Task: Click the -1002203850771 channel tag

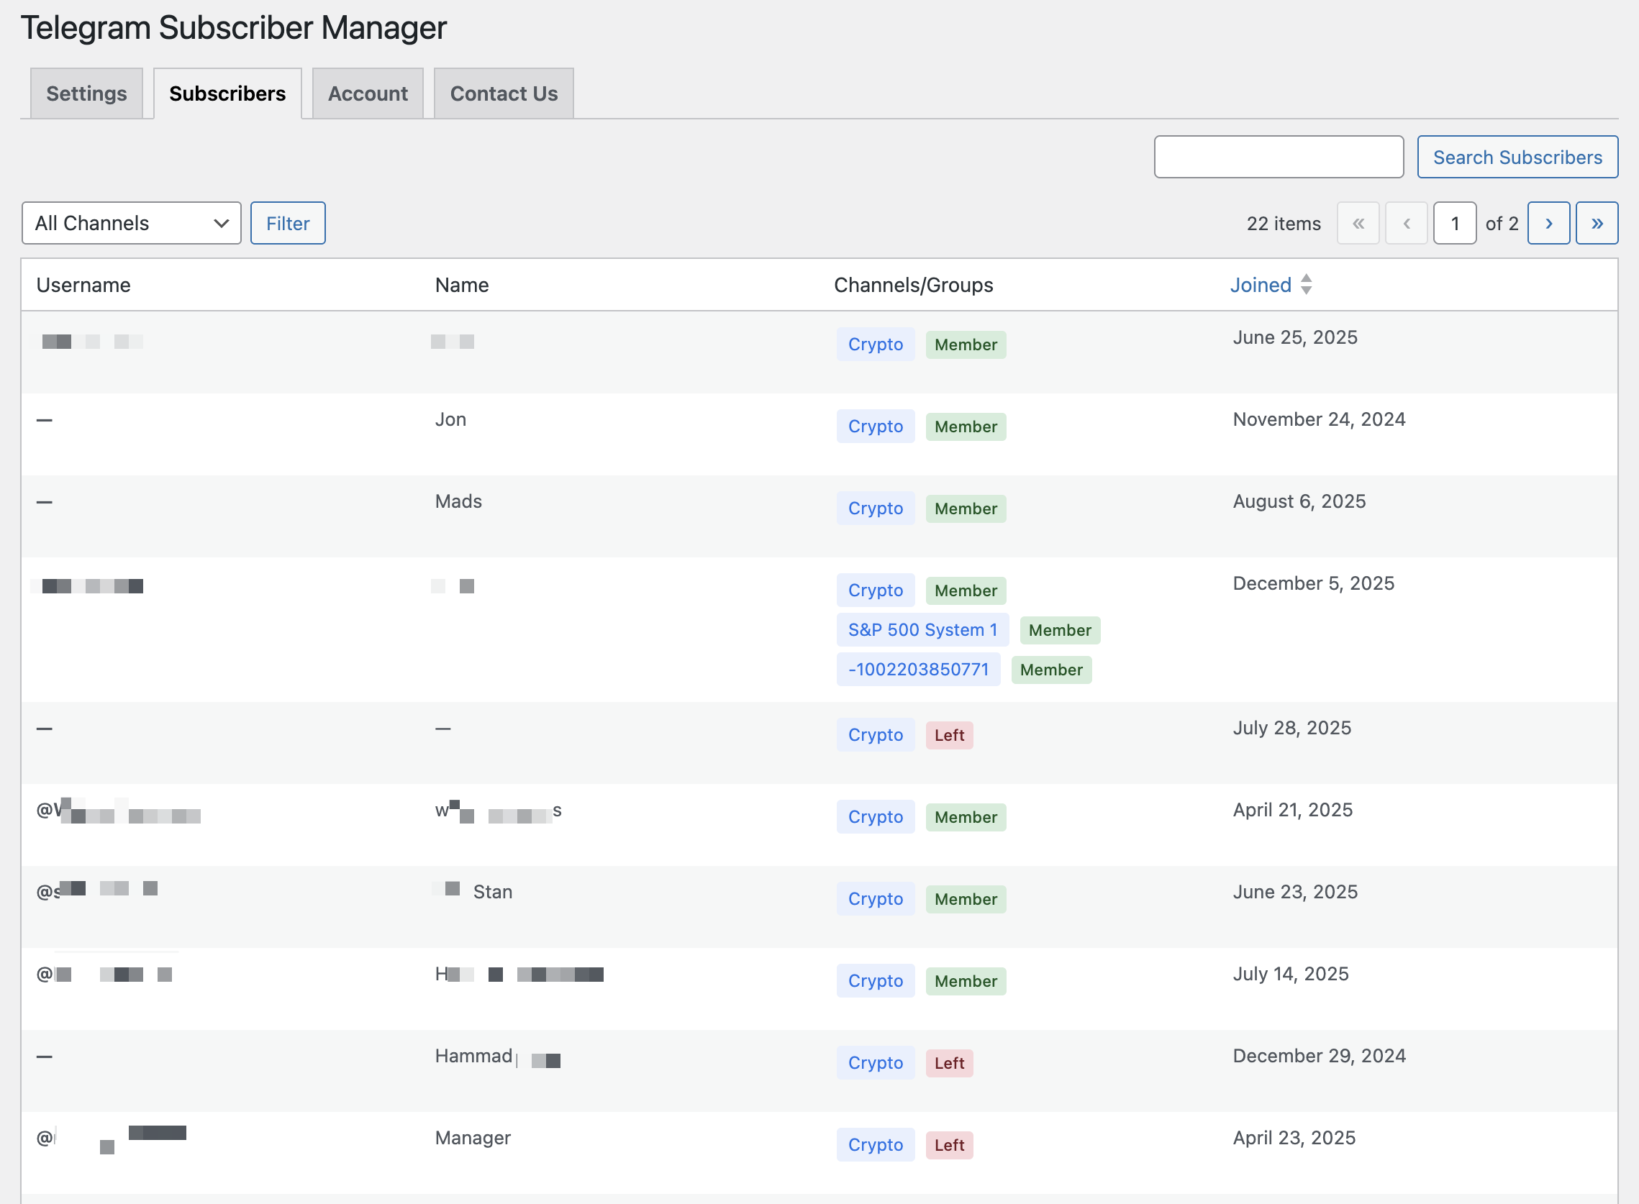Action: tap(918, 669)
